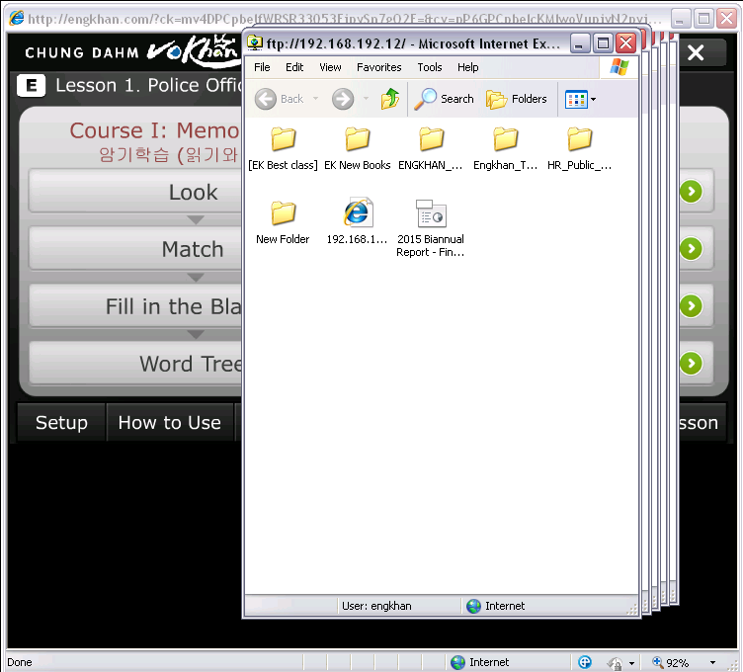Screen dimensions: 743x672
Task: Toggle the Folders pane button
Action: (x=517, y=99)
